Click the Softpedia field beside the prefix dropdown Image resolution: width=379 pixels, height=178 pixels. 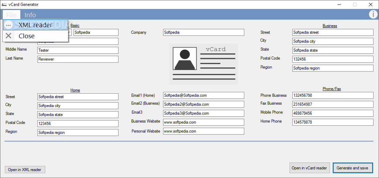click(x=96, y=32)
